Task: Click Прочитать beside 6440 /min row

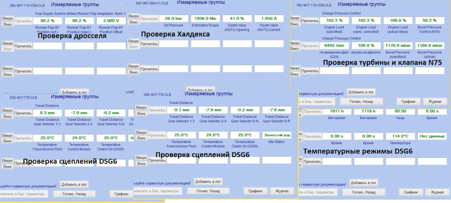Action: coord(310,45)
